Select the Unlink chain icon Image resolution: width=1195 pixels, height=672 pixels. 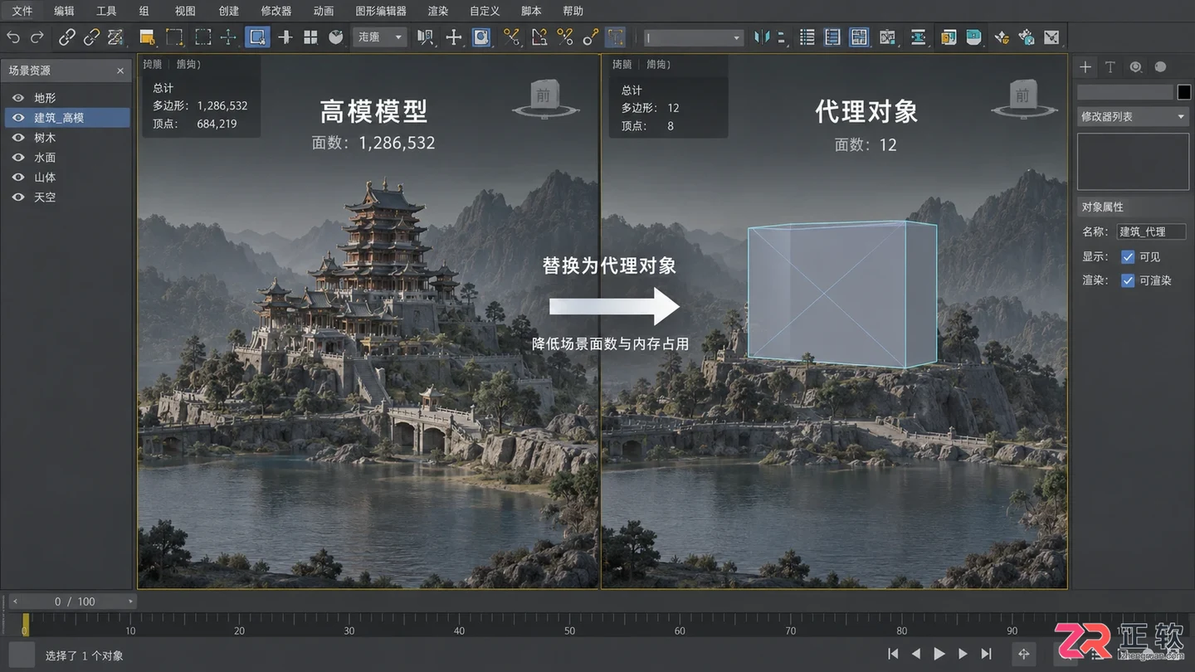coord(91,37)
